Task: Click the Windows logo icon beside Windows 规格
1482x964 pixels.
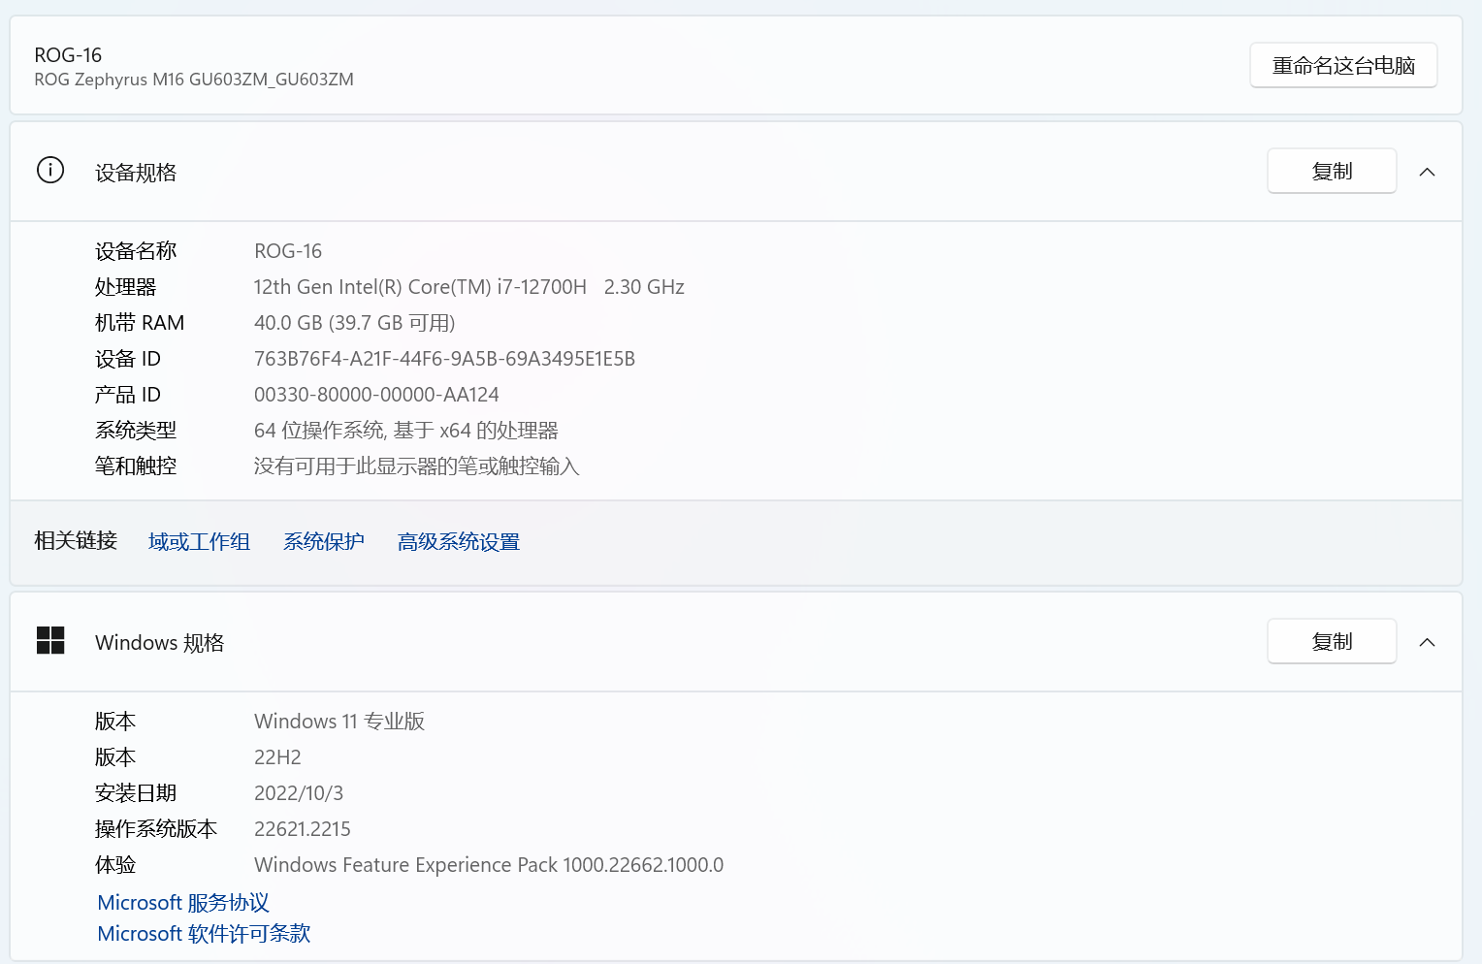Action: point(50,641)
